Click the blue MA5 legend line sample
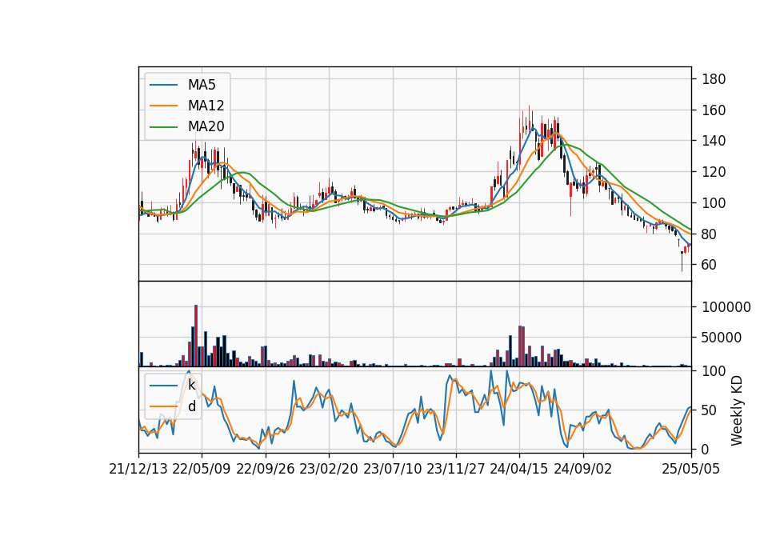The width and height of the screenshot is (768, 552). pos(163,86)
